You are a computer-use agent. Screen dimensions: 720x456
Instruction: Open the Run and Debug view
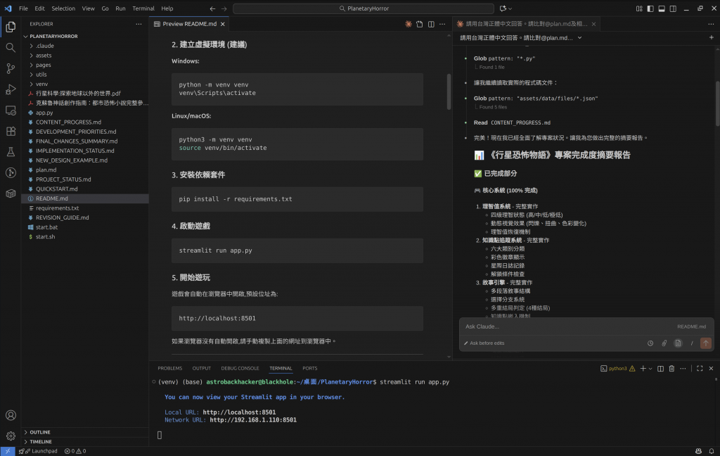tap(11, 89)
